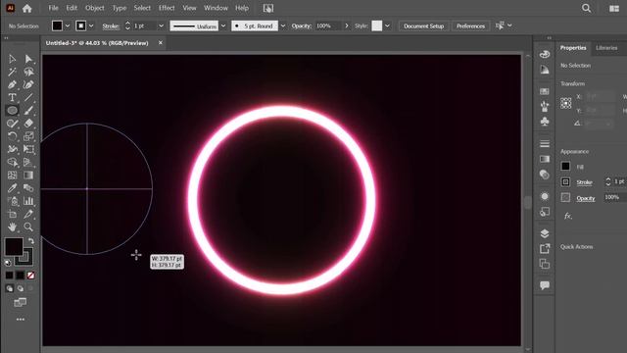
Task: Click the Home icon in top bar
Action: pyautogui.click(x=27, y=8)
